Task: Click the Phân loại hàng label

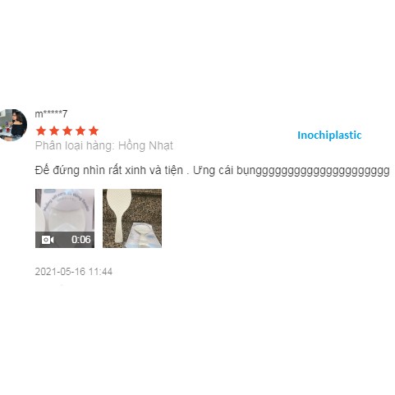Action: point(75,145)
